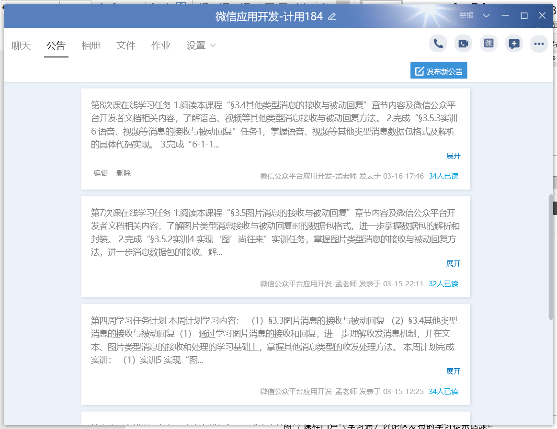Start a video call with the group
This screenshot has width=557, height=429.
click(463, 44)
